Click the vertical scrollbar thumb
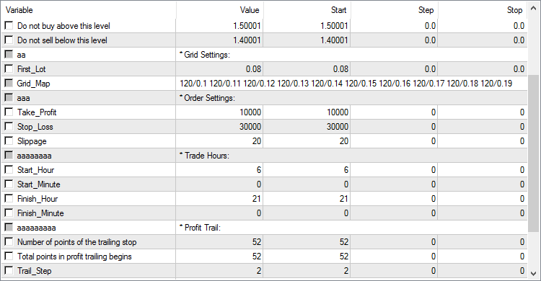This screenshot has height=281, width=541. (534, 153)
